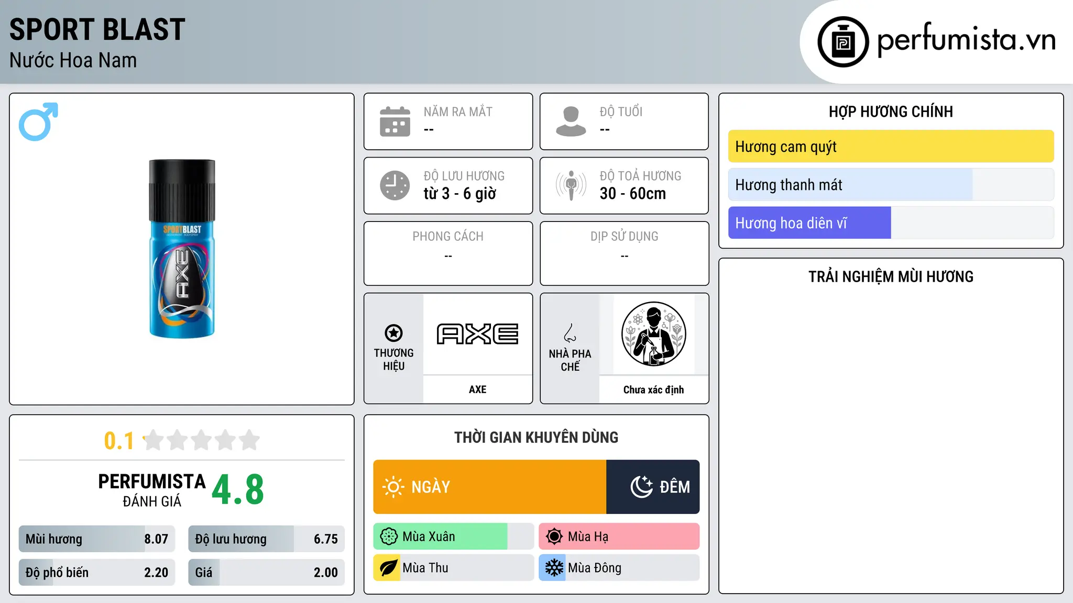Click the gray star rating row
Viewport: 1073px width, 603px height.
pyautogui.click(x=202, y=440)
